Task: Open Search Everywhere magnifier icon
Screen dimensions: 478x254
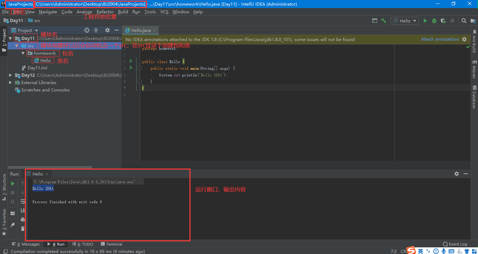Action: tap(464, 21)
